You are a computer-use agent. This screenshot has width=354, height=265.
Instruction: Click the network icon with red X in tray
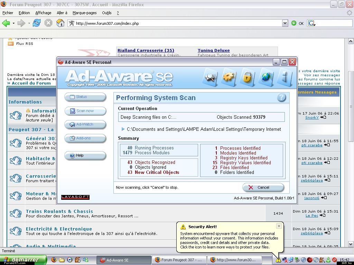(x=285, y=260)
